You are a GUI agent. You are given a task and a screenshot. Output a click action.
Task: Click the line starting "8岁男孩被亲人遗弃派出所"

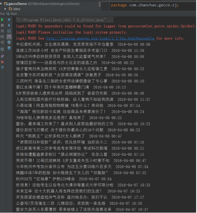point(80,93)
